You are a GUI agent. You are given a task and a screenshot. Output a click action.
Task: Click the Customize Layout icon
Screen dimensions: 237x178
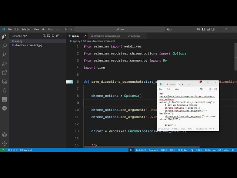(x=198, y=29)
